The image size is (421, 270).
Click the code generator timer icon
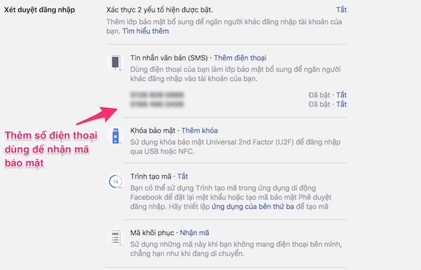pos(115,182)
